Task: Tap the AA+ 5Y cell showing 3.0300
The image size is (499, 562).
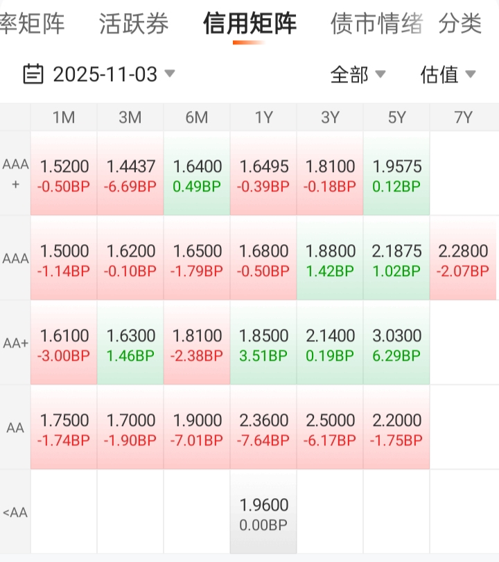Action: [396, 344]
